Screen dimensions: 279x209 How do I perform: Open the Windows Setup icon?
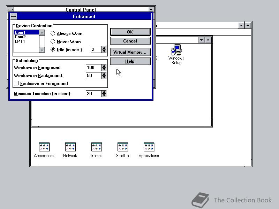coord(176,54)
